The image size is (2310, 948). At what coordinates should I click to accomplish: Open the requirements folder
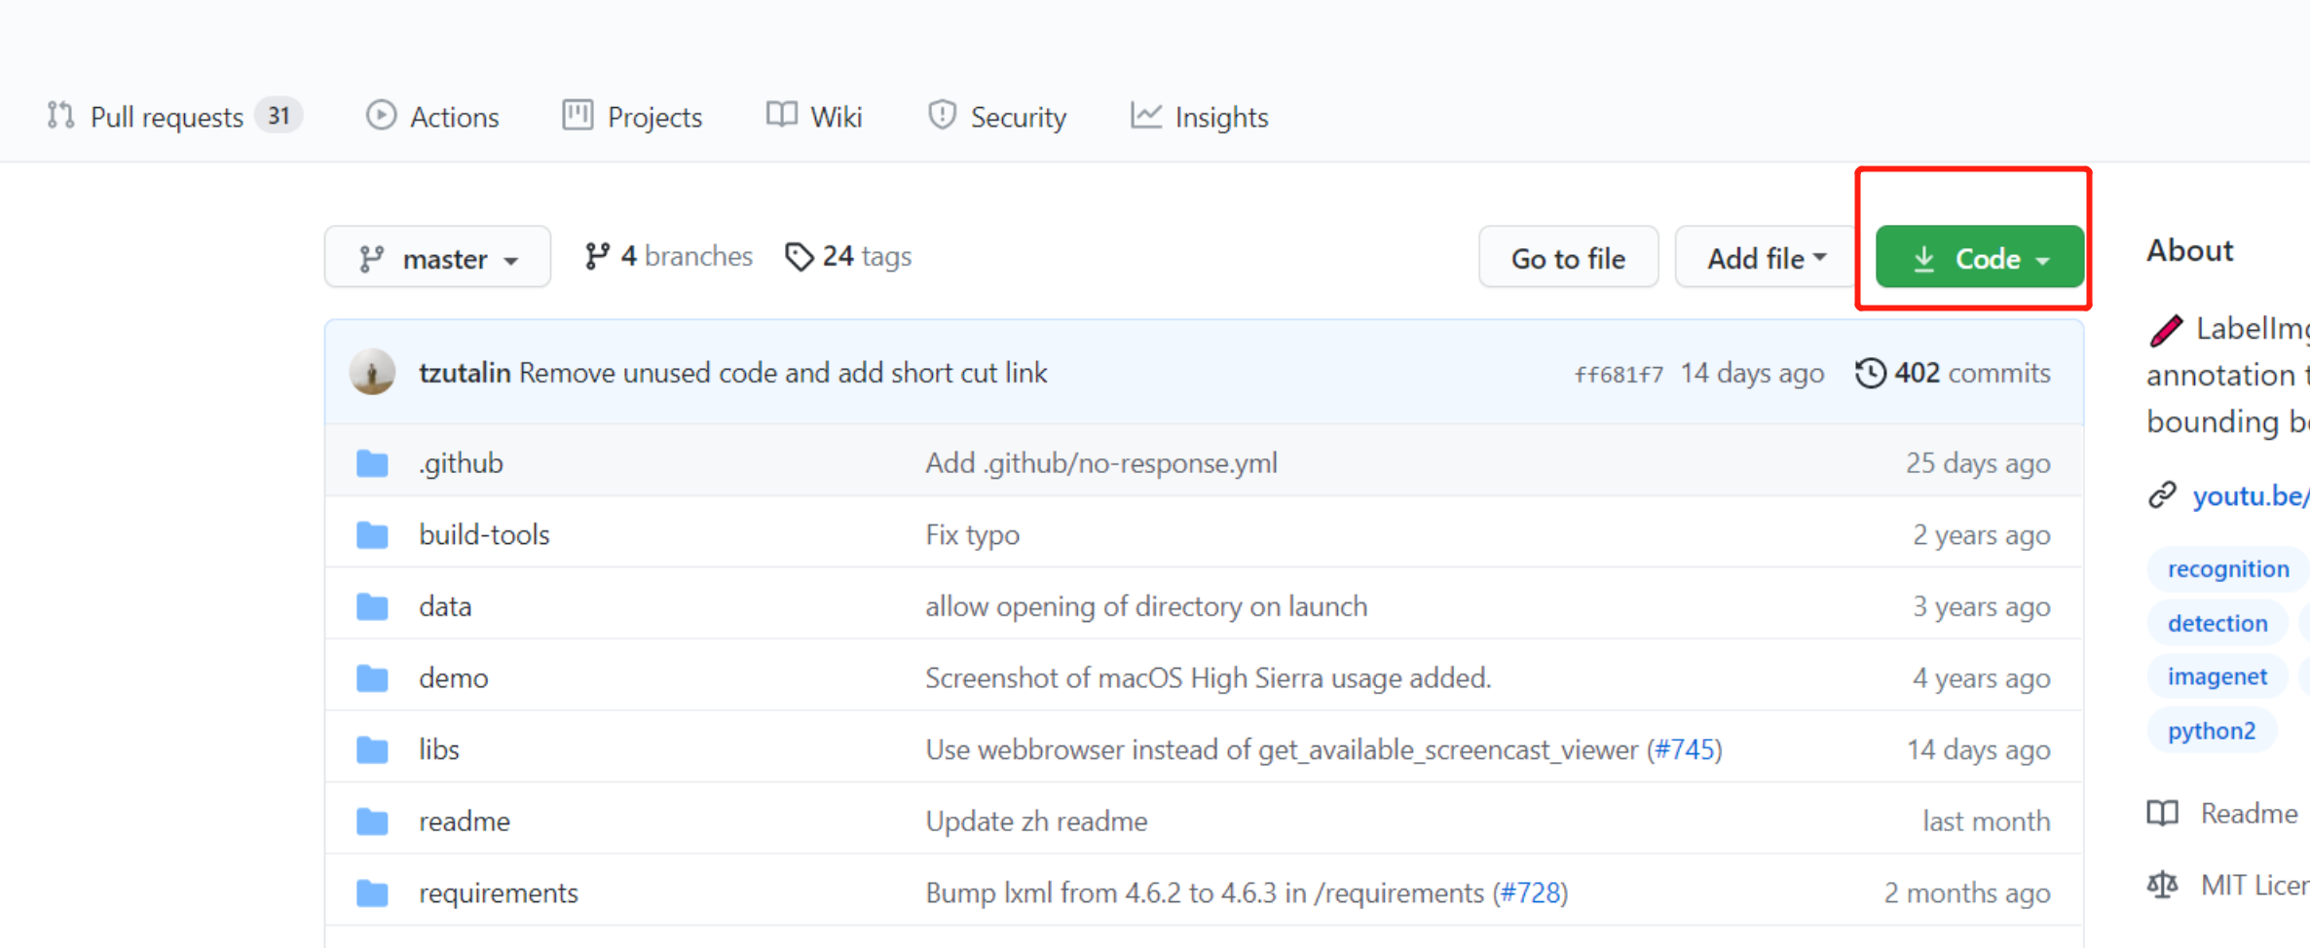tap(498, 893)
